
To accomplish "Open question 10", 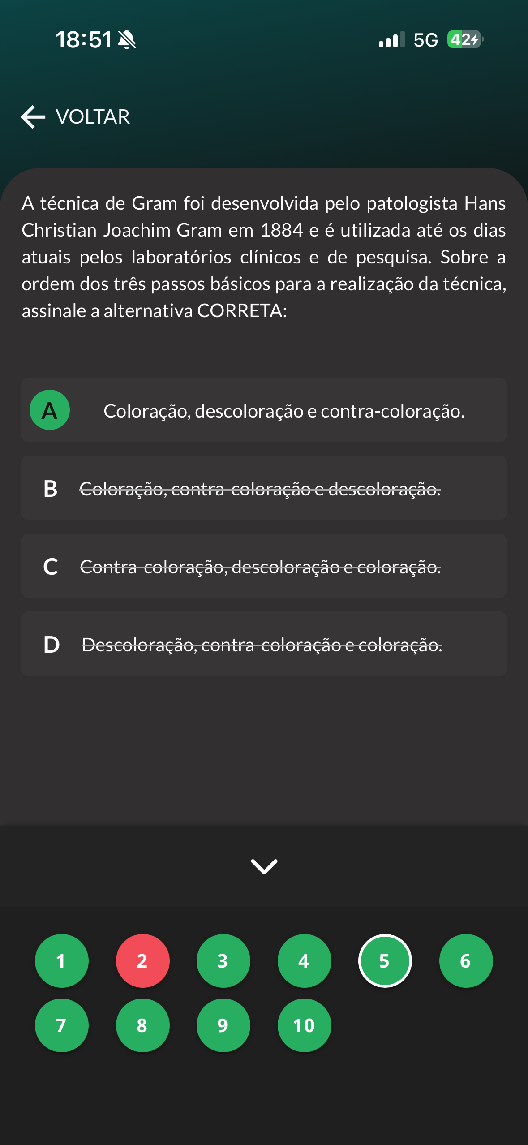I will (304, 1025).
